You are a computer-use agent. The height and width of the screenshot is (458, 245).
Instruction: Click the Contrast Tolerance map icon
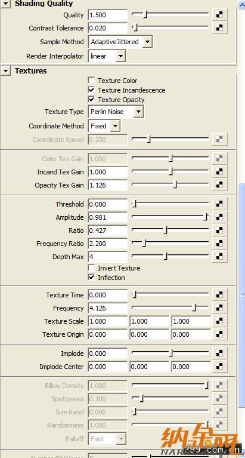click(x=219, y=28)
